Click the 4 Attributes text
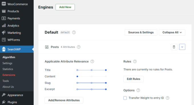Viewport: 194px width, 105px height. coord(68,47)
